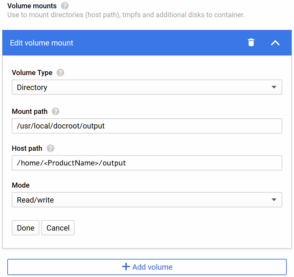Delete this volume mount with trash icon

click(x=251, y=43)
